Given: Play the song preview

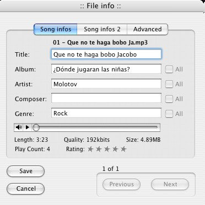Looking at the screenshot, I should pos(28,128).
